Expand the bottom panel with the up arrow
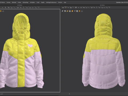 [x=69, y=94]
